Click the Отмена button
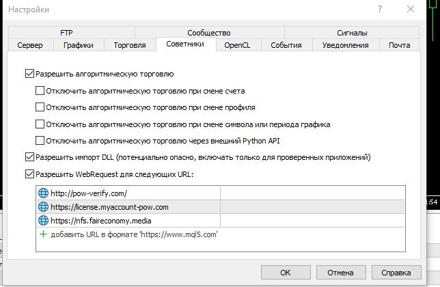 pyautogui.click(x=341, y=273)
